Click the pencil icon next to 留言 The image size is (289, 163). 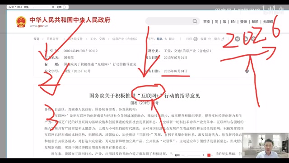223,39
